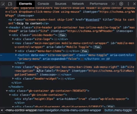Activate the inspect element picker icon
Image resolution: width=137 pixels, height=114 pixels.
click(3, 4)
